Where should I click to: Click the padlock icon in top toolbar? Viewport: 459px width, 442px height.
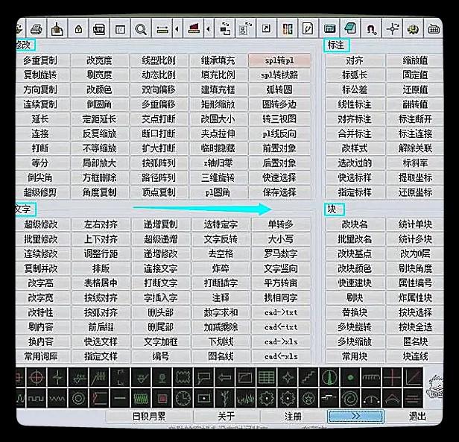[x=78, y=29]
